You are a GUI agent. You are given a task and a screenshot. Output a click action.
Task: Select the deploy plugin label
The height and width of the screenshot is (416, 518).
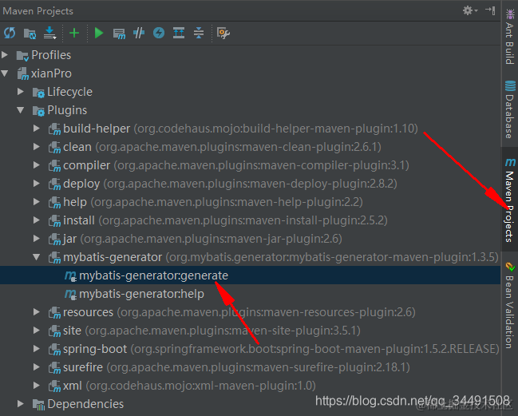[x=81, y=184]
